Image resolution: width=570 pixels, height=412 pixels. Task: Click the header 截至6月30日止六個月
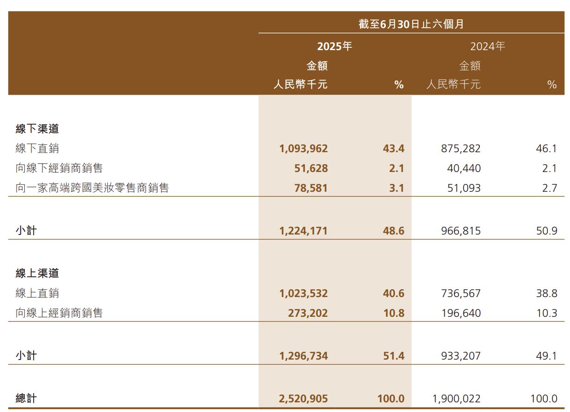click(411, 24)
